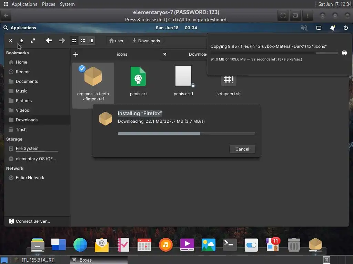
Task: Click Downloads breadcrumb in path bar
Action: 146,41
